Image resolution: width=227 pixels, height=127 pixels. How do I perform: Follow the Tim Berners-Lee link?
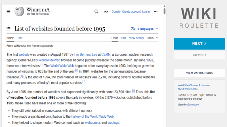[85, 54]
